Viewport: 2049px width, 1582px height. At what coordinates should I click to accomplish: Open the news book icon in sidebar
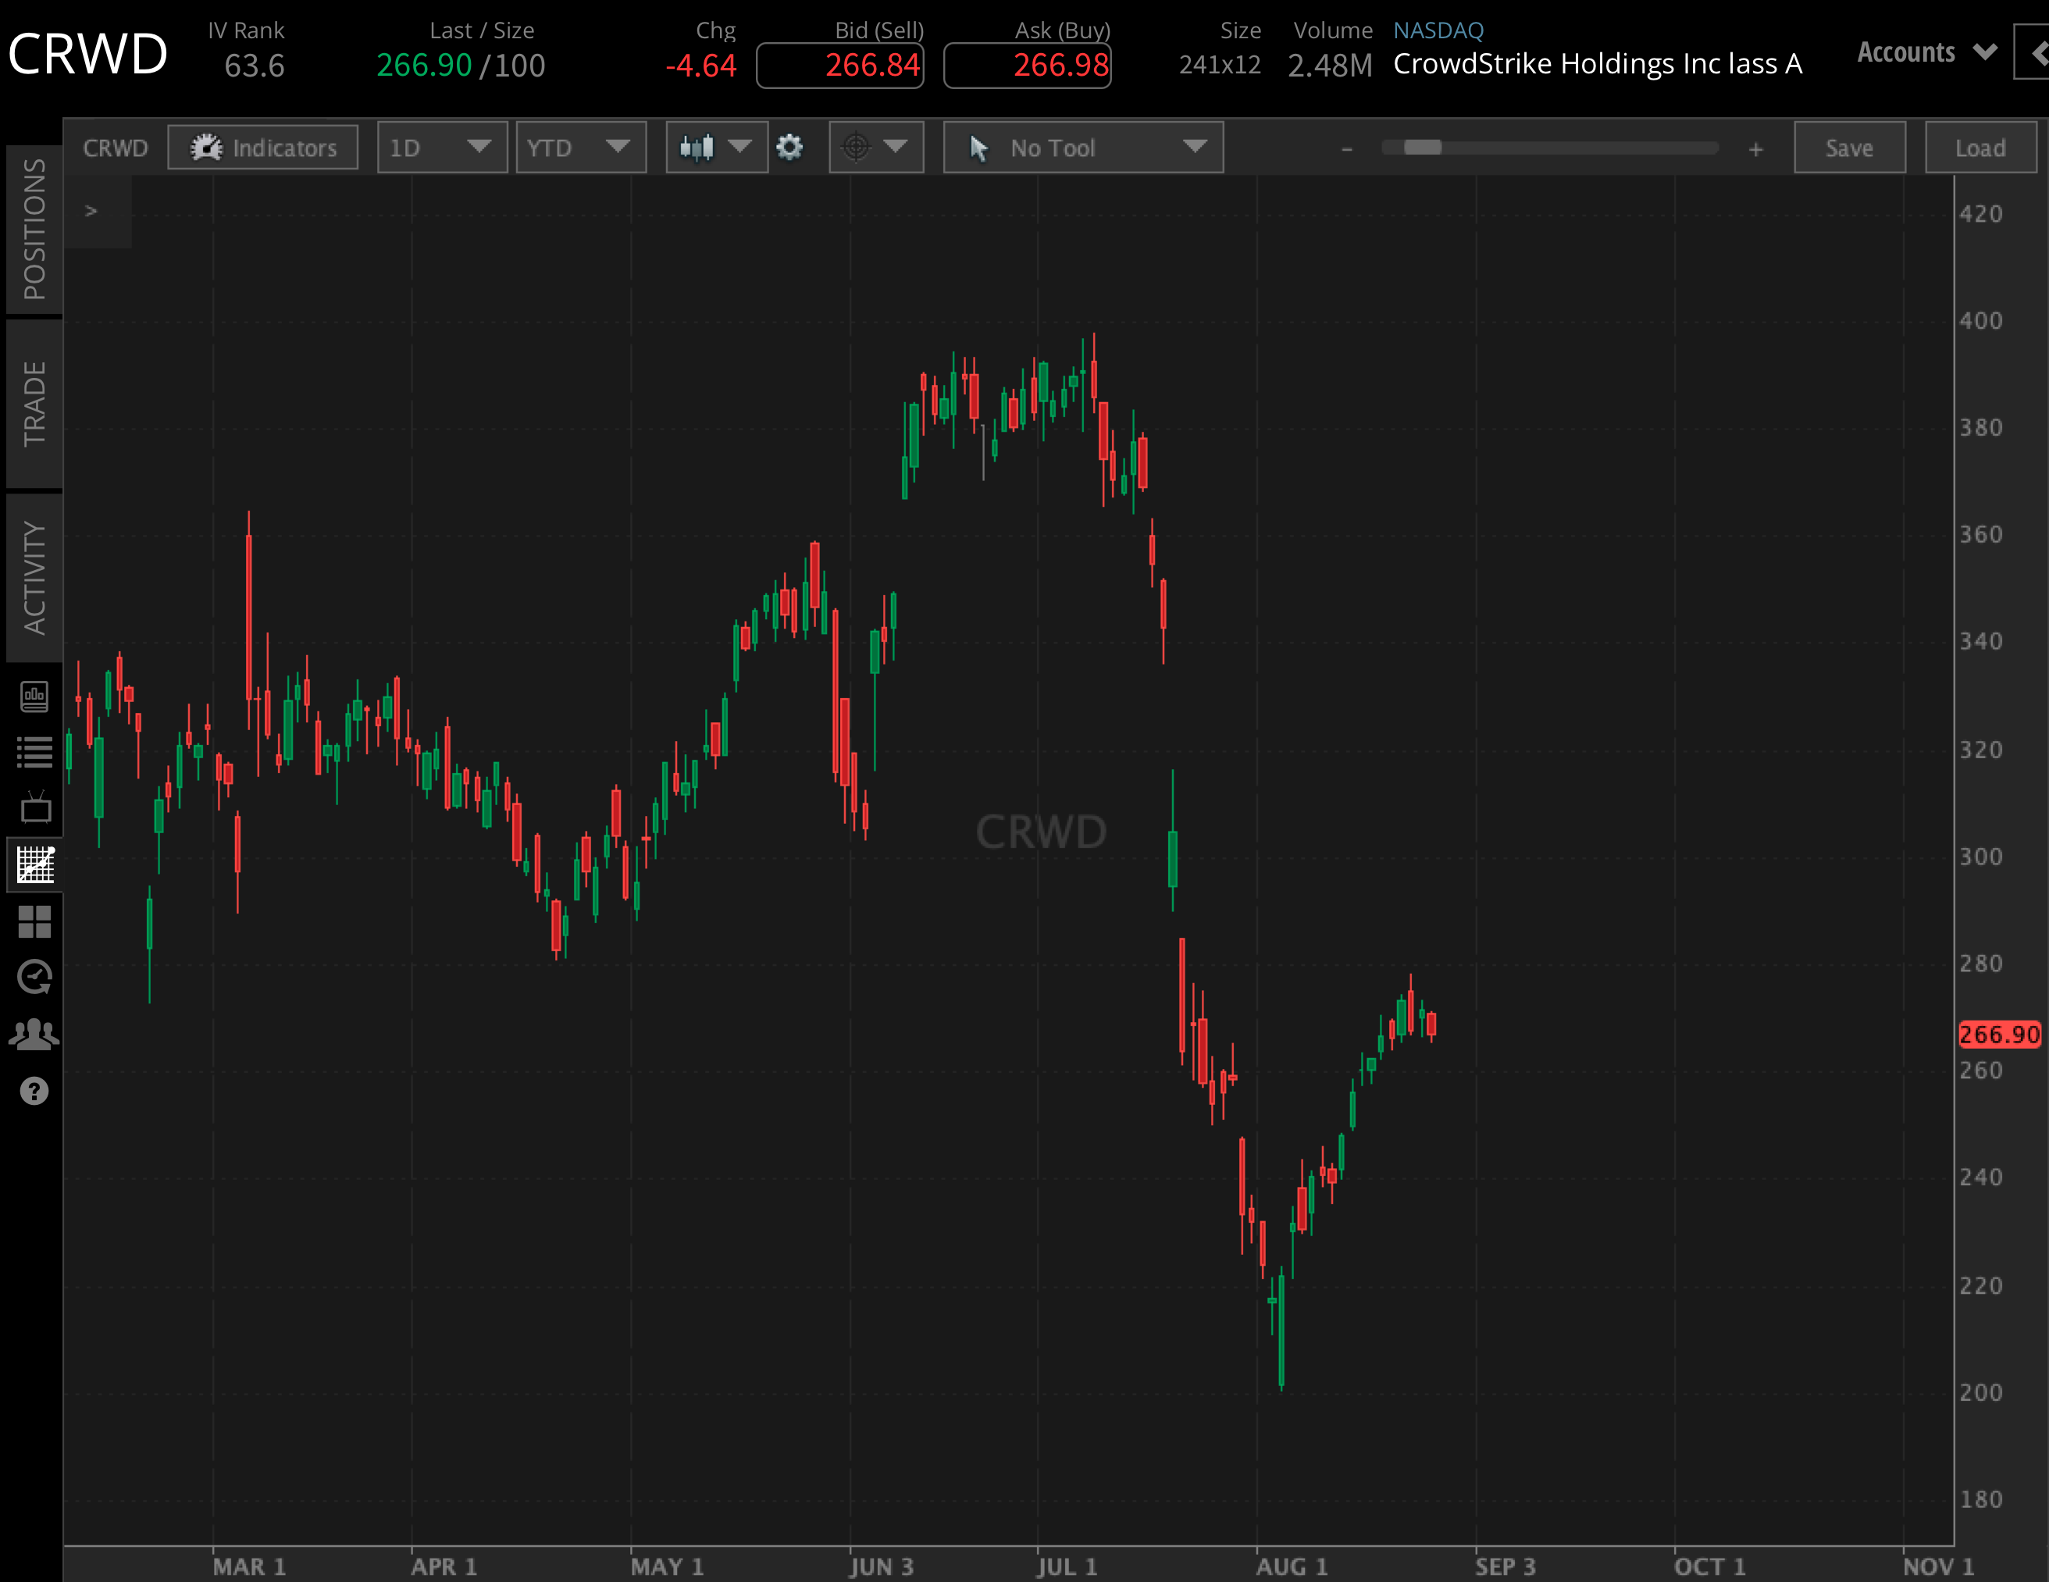coord(34,697)
